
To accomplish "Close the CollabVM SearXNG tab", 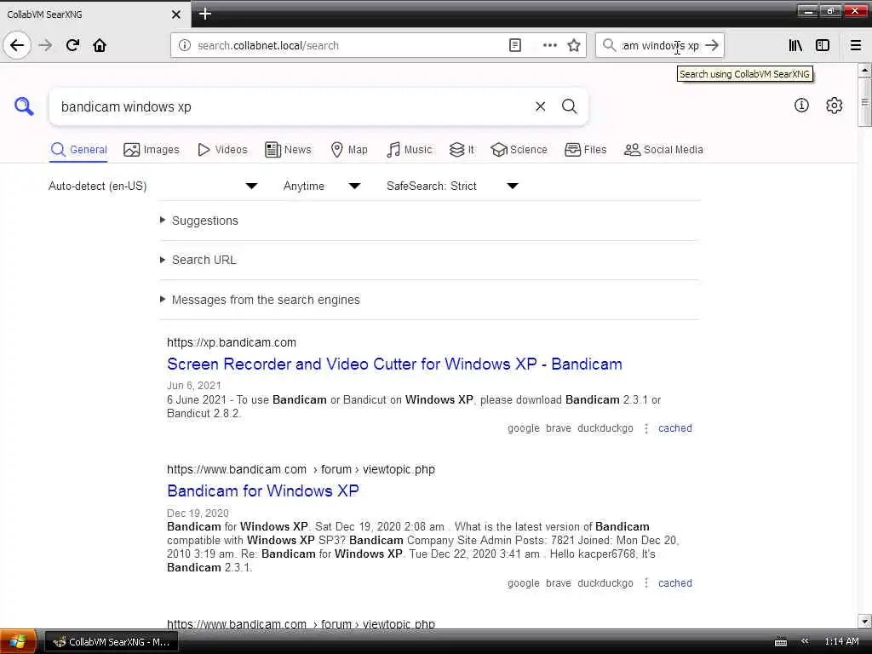I will tap(176, 14).
